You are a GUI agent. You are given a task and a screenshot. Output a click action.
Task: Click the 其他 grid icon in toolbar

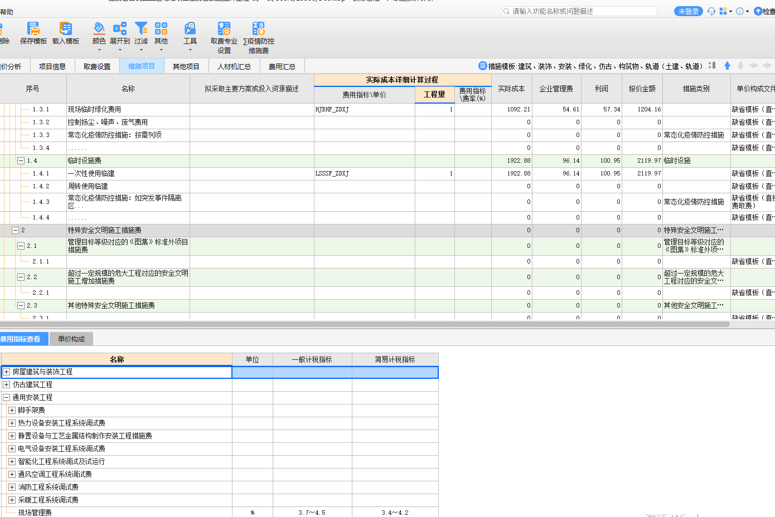coord(161,28)
